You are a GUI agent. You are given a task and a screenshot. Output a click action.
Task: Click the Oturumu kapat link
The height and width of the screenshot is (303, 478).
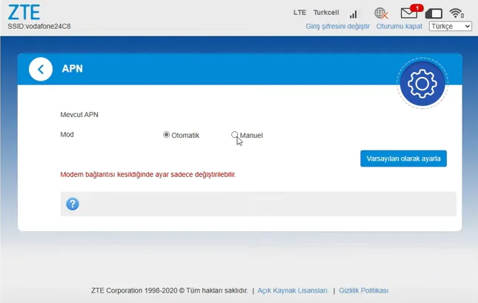399,26
